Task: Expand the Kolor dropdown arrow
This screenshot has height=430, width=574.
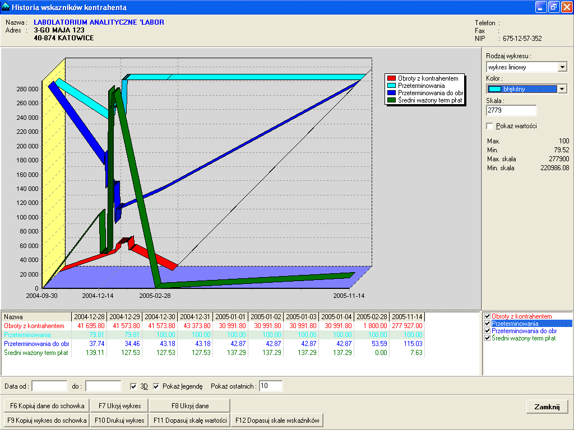Action: 562,89
